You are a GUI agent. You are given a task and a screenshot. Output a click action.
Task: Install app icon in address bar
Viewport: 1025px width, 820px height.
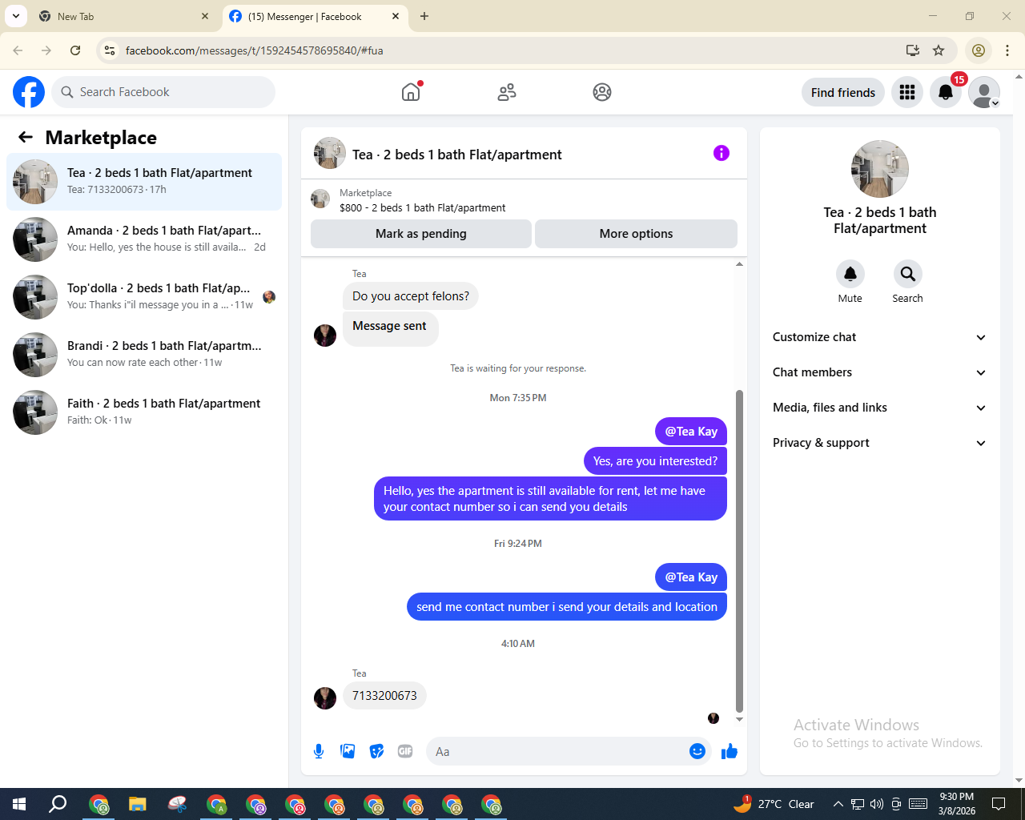[x=913, y=50]
